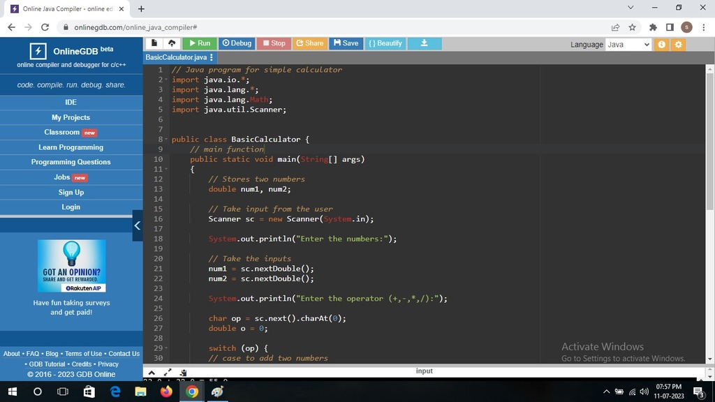Open the tab search dropdown arrow
715x402 pixels.
point(631,7)
